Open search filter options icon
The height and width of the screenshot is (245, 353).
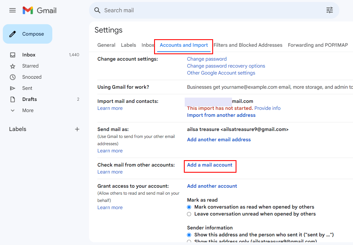tap(329, 11)
